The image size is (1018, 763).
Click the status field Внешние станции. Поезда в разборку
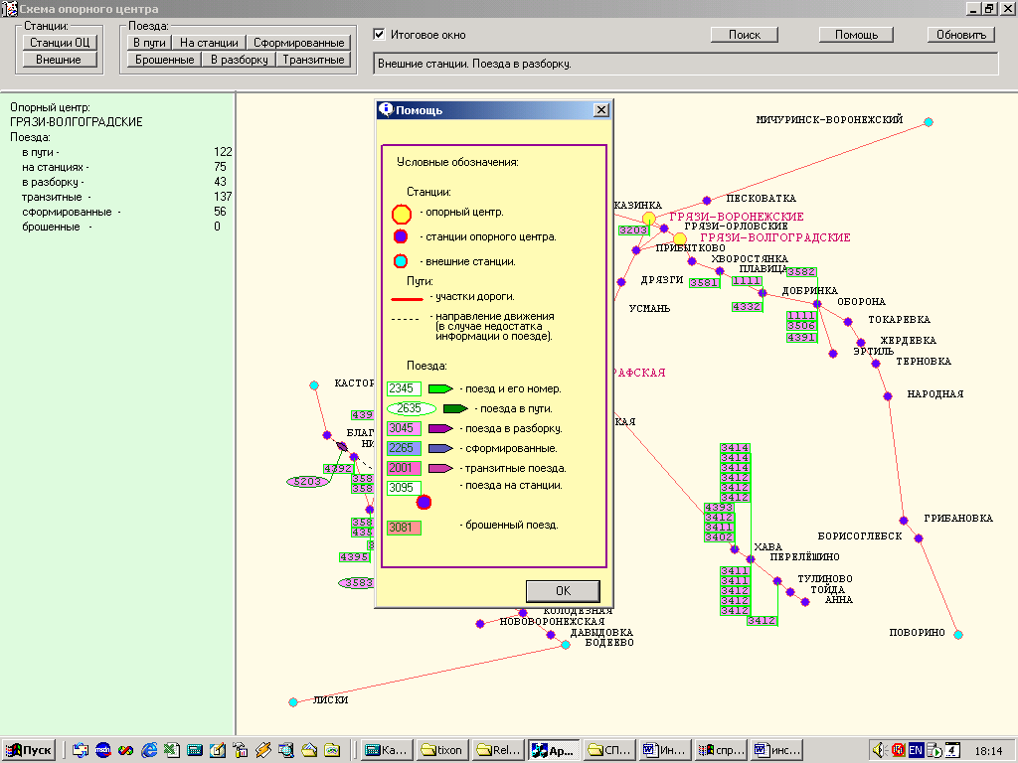686,64
